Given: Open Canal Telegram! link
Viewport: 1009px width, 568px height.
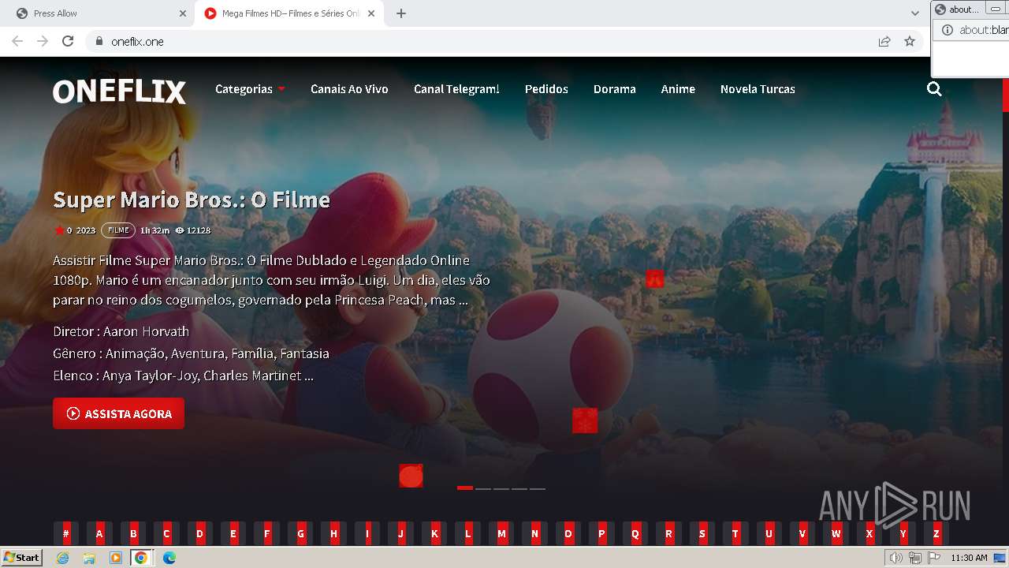Looking at the screenshot, I should 456,89.
